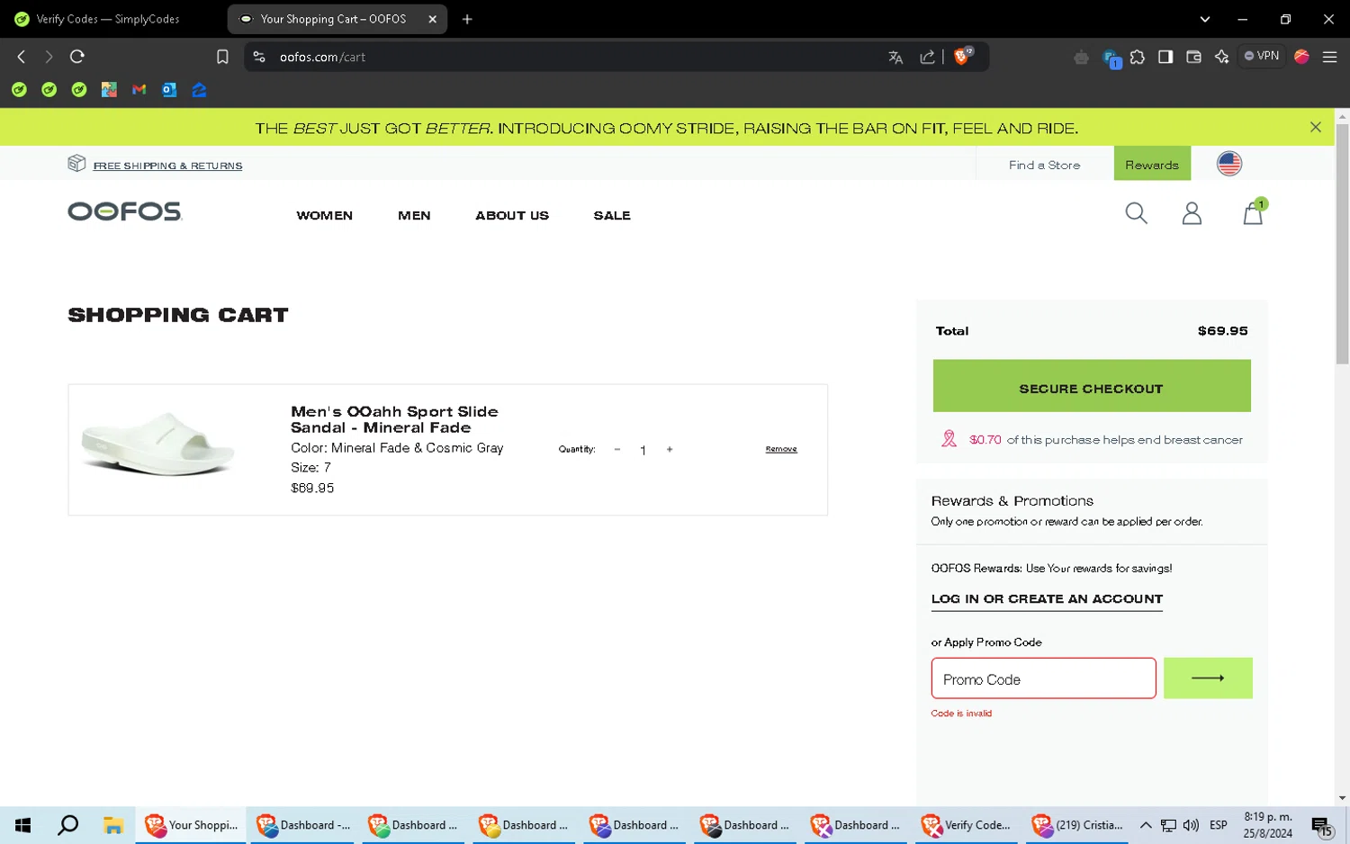Image resolution: width=1350 pixels, height=844 pixels.
Task: Submit promo code with the arrow button
Action: click(x=1208, y=678)
